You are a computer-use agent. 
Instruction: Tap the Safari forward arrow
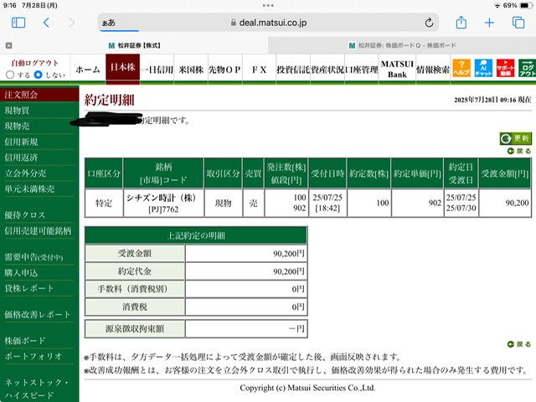[x=71, y=23]
